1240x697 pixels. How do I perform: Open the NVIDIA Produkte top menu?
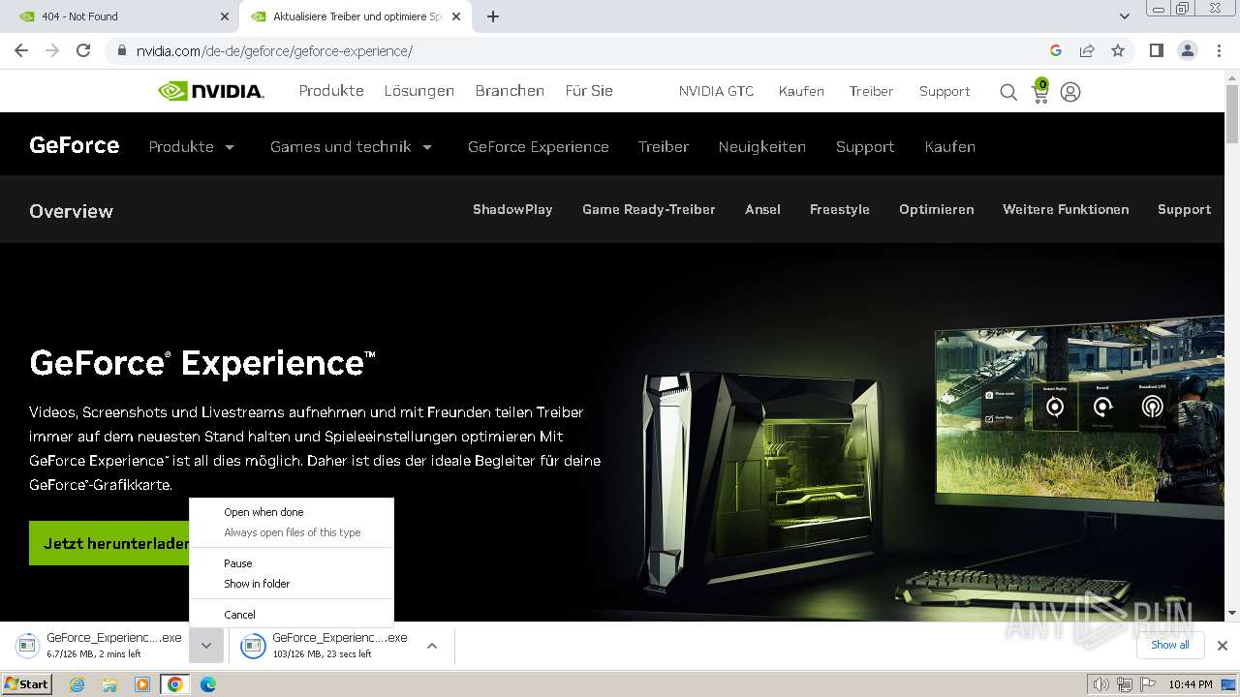tap(331, 91)
